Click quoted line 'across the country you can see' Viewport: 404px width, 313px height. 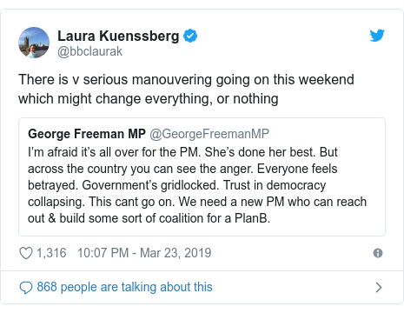click(182, 169)
